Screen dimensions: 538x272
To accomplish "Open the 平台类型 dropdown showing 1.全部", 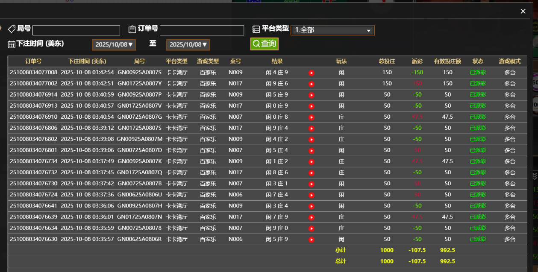I will click(332, 30).
